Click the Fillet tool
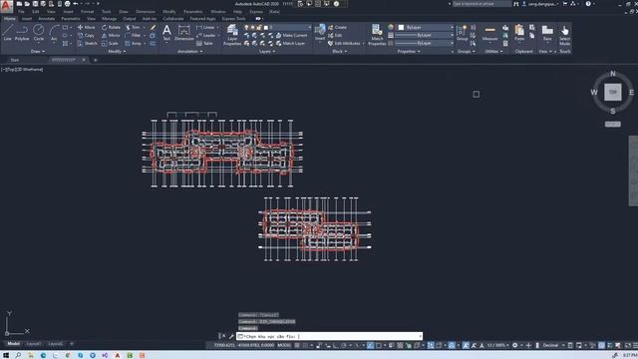The height and width of the screenshot is (359, 638). tap(133, 36)
